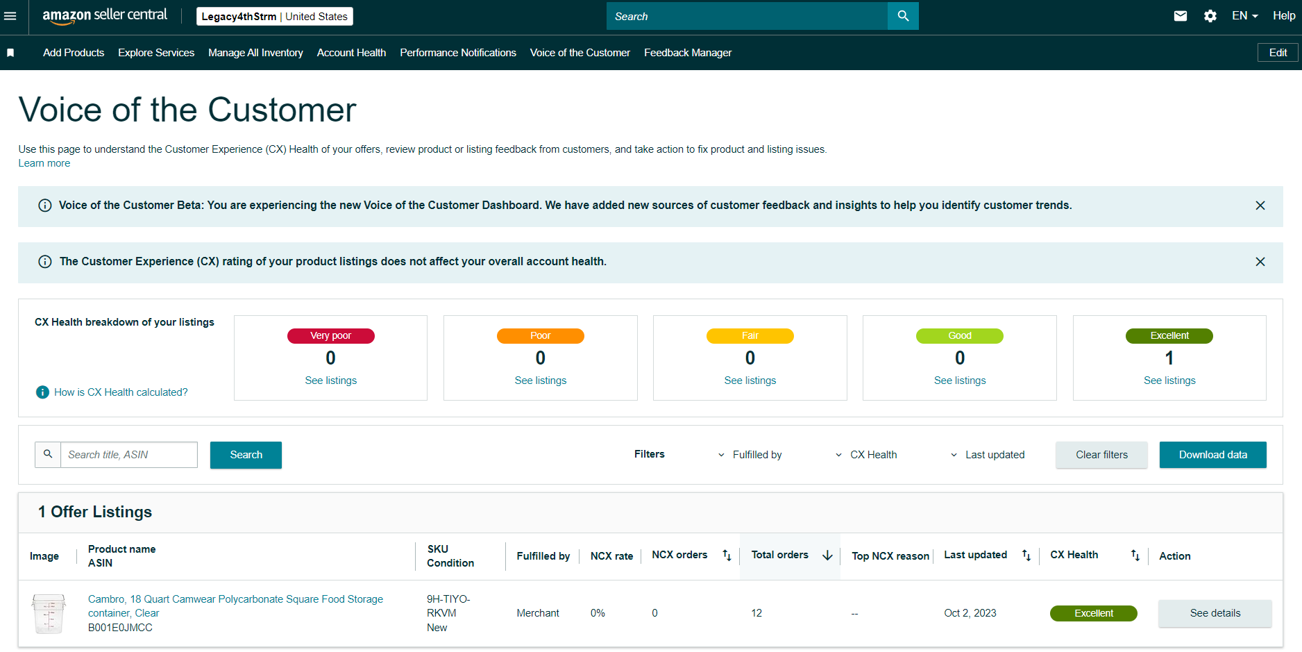The height and width of the screenshot is (652, 1302).
Task: Sort by Total orders descending arrow
Action: [x=827, y=555]
